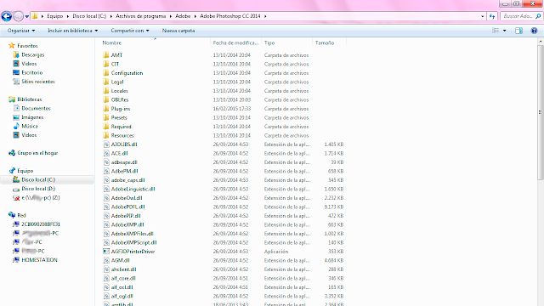Click 'Equipo' in the address breadcrumb
The height and width of the screenshot is (306, 544).
point(55,16)
